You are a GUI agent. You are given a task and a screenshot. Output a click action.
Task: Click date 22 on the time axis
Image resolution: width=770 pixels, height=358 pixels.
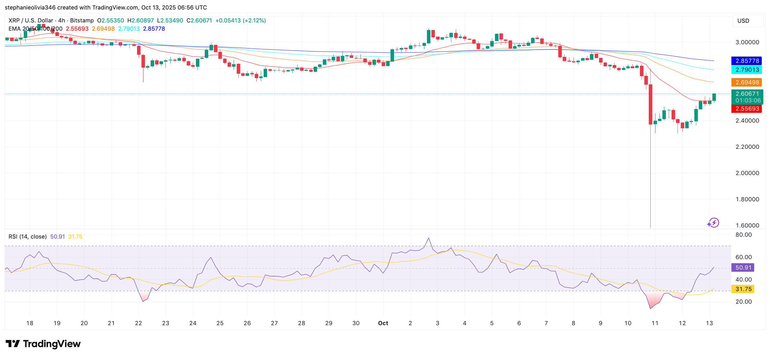pyautogui.click(x=138, y=323)
